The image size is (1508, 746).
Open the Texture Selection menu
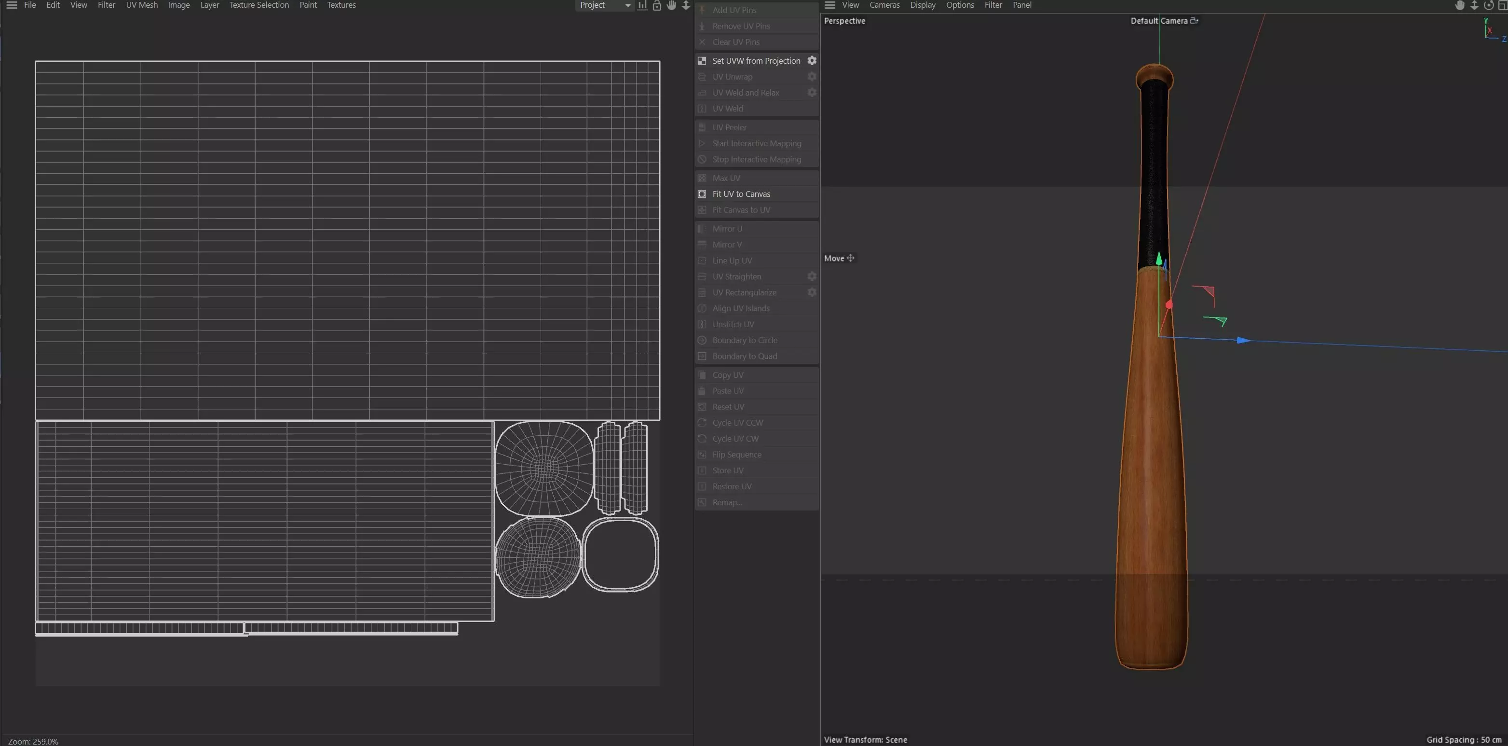coord(259,5)
